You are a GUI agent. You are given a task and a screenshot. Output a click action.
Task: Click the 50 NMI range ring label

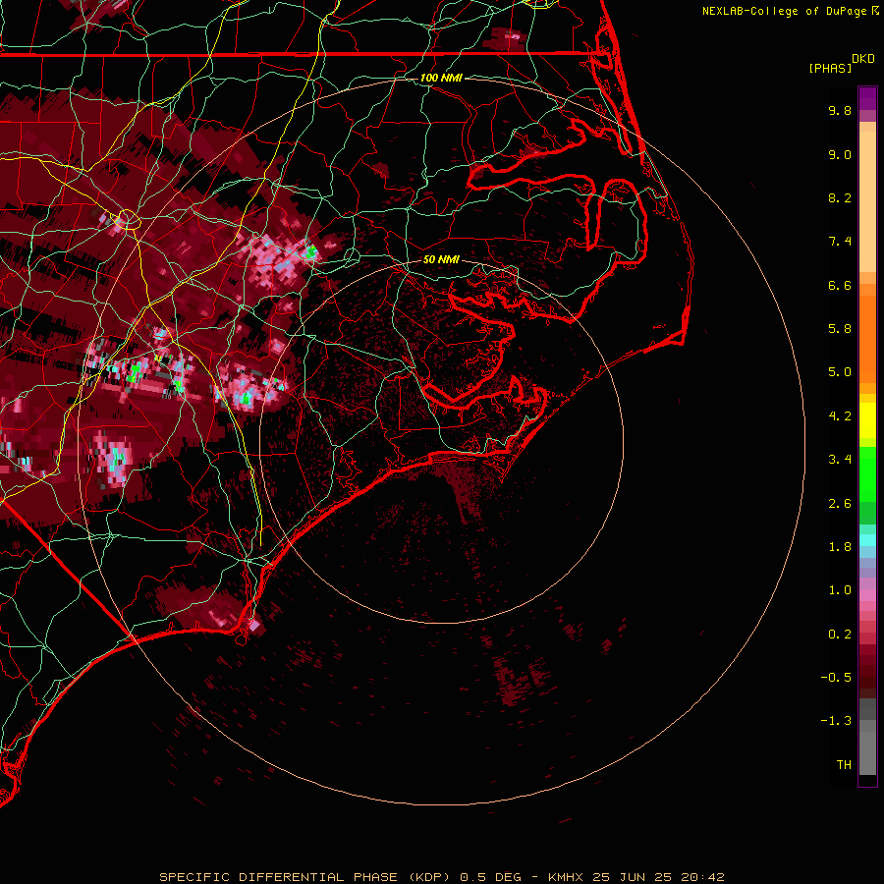point(441,260)
